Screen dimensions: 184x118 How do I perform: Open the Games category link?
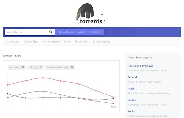[x=132, y=100]
